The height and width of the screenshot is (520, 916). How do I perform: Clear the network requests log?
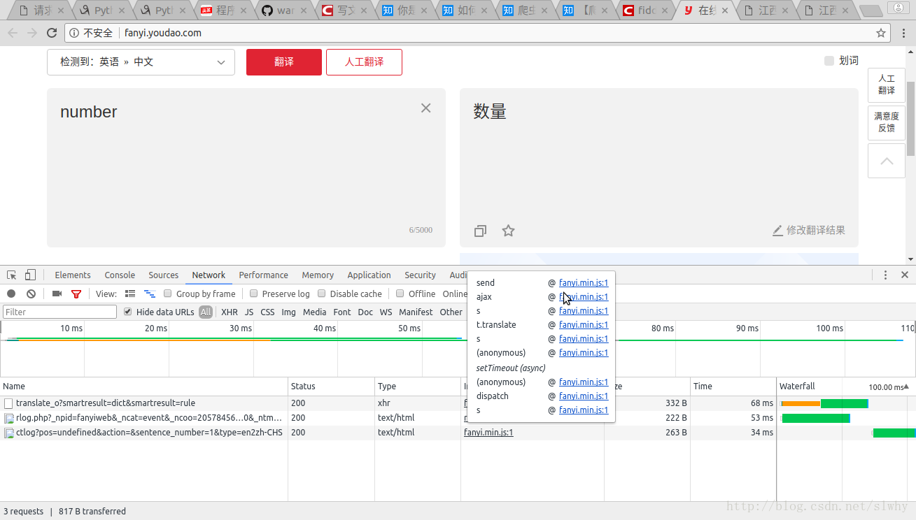[x=31, y=294]
